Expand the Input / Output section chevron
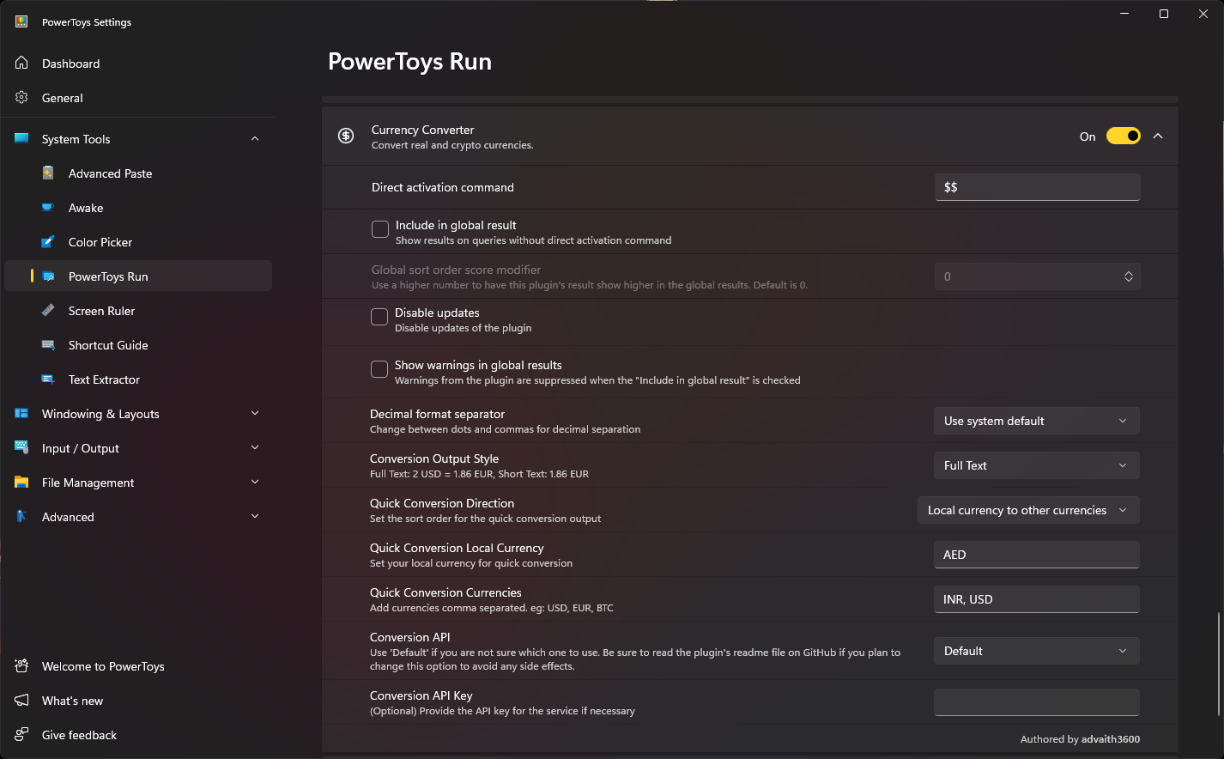 tap(255, 447)
